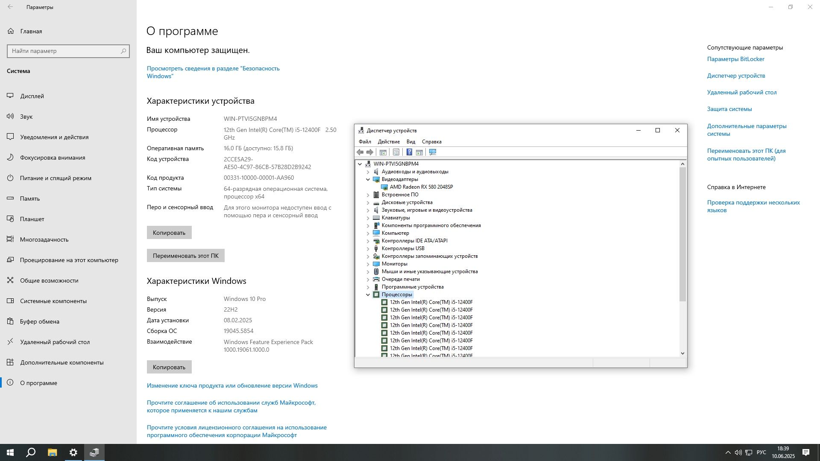Screen dimensions: 820x461
Task: Click Settings gear icon on taskbar
Action: pos(73,452)
